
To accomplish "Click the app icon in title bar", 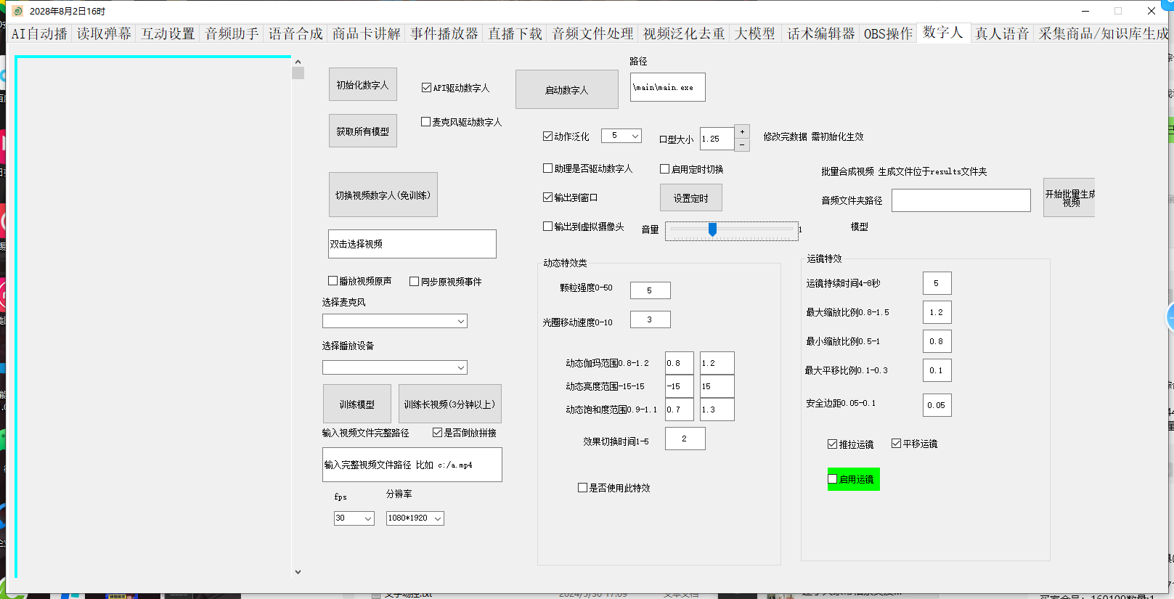I will click(x=17, y=11).
